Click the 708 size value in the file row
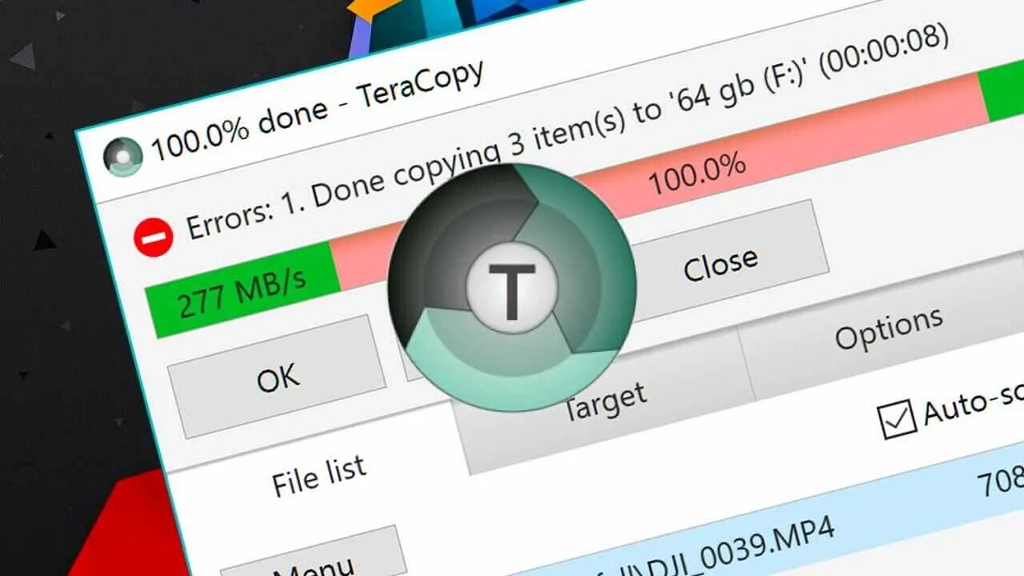 1001,481
